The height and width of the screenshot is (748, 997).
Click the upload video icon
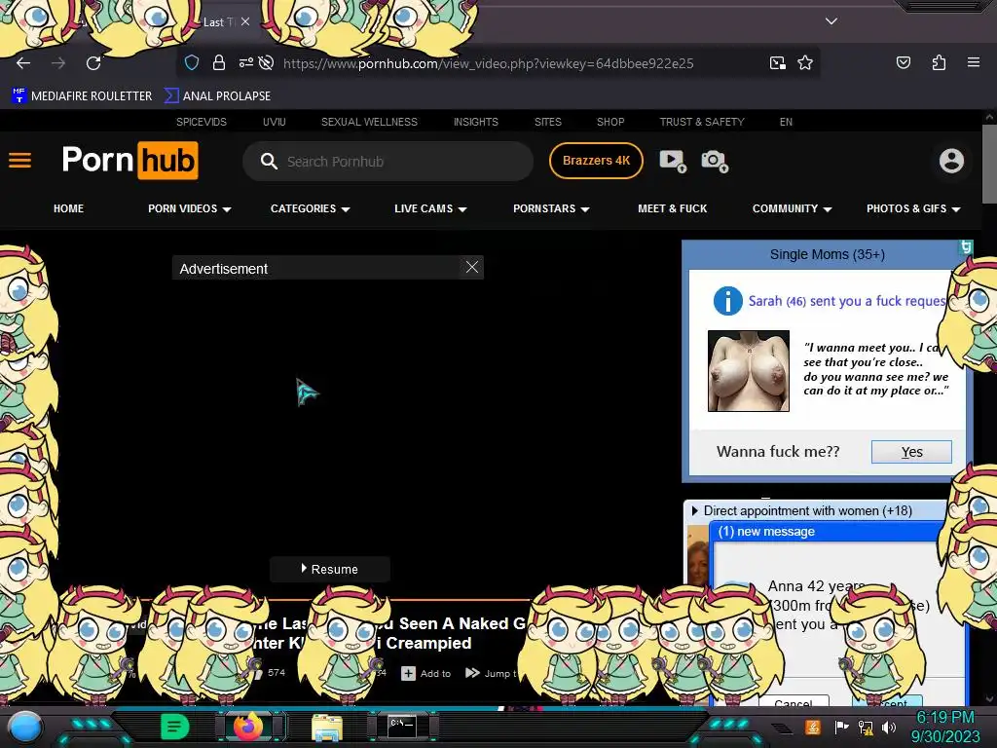click(673, 161)
